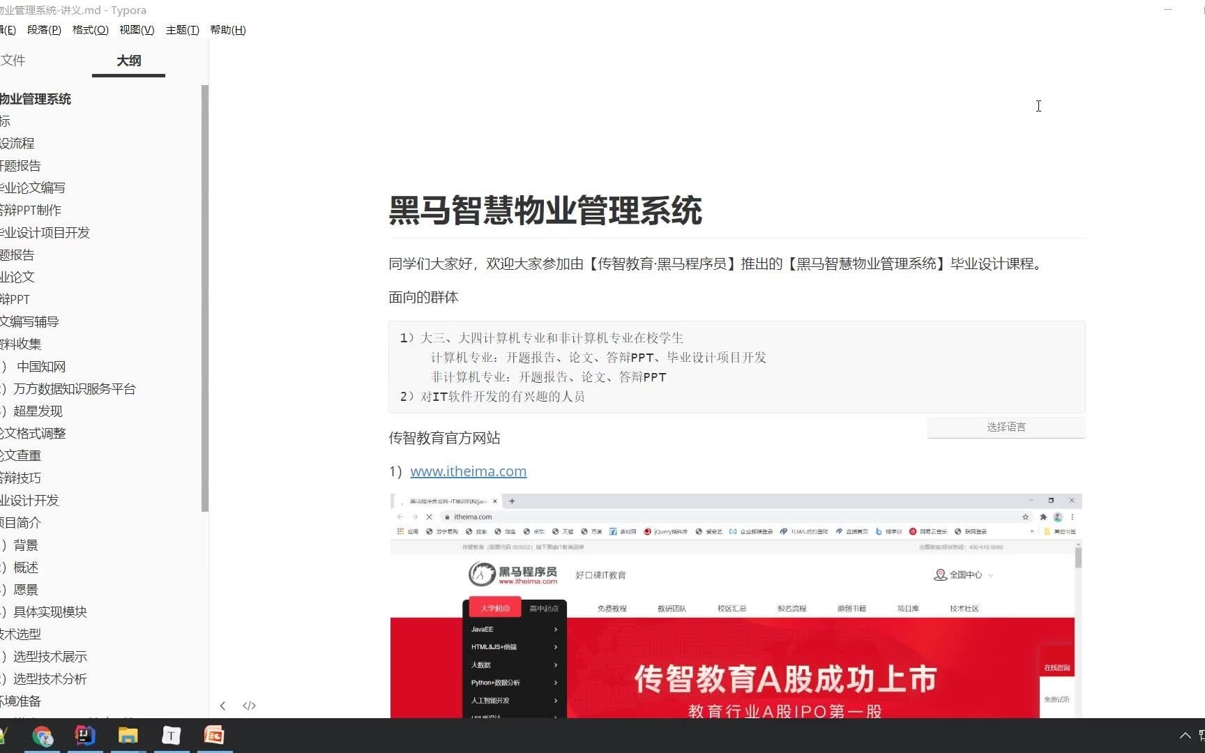This screenshot has height=753, width=1205.
Task: Switch to Typora in the taskbar
Action: pyautogui.click(x=171, y=736)
